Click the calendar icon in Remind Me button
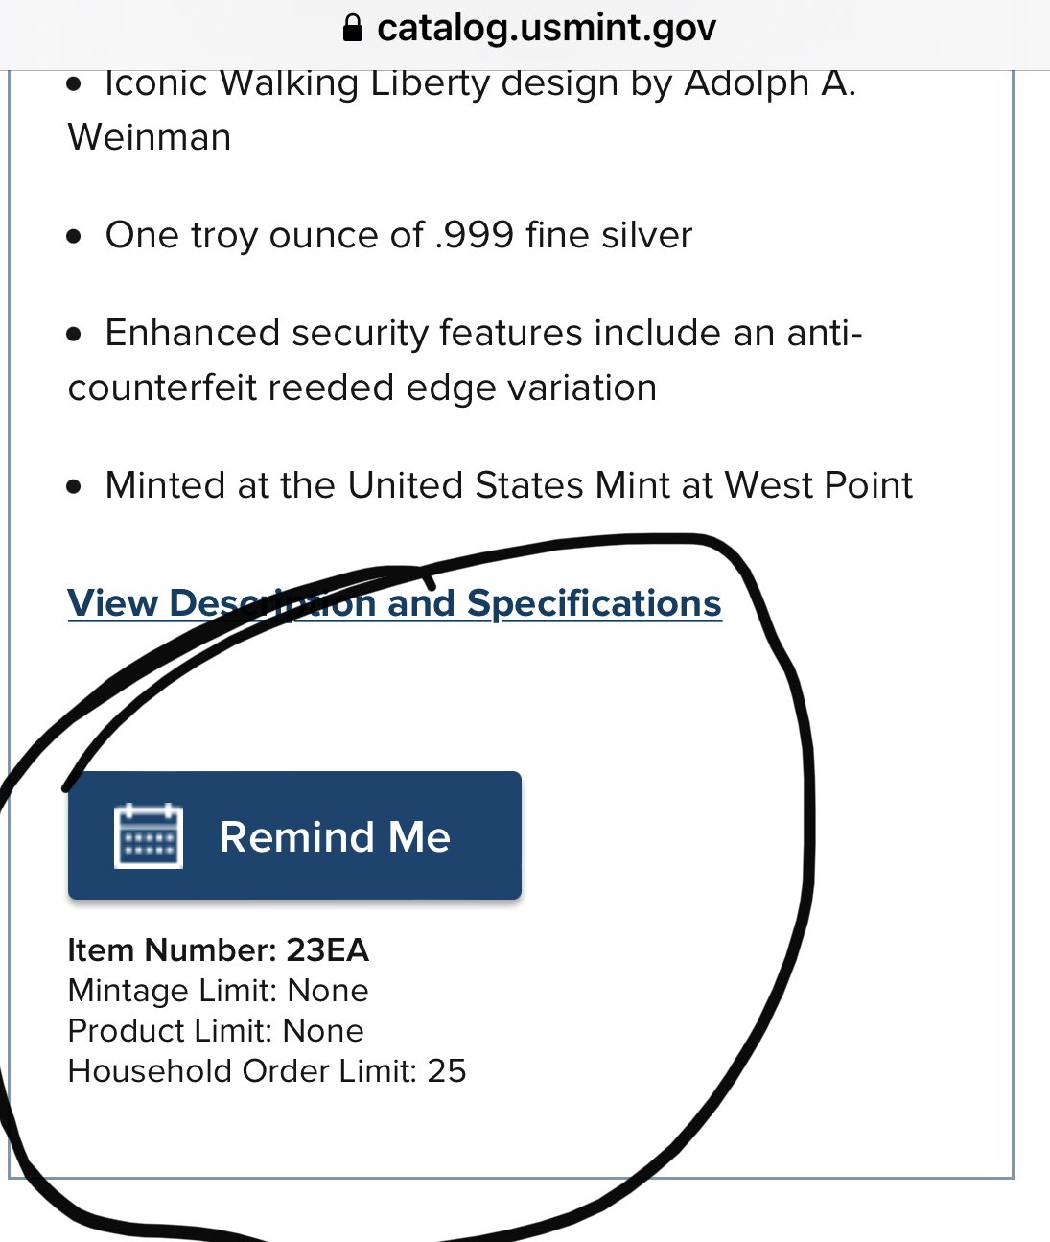This screenshot has width=1050, height=1242. click(x=148, y=836)
